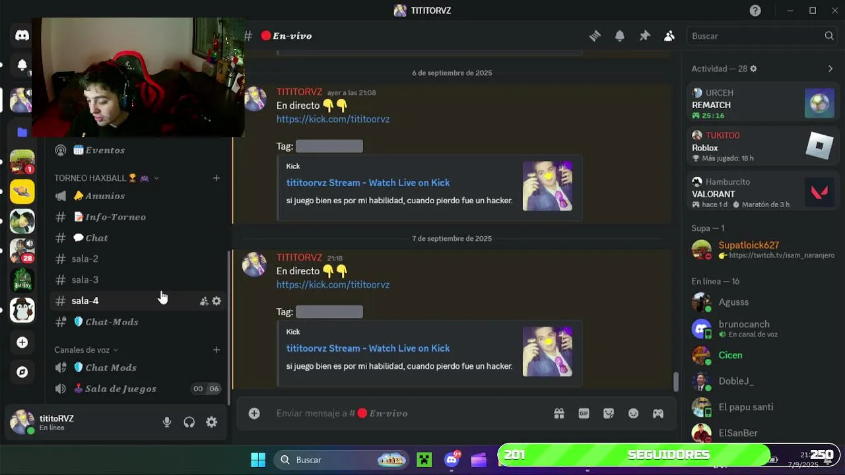845x475 pixels.
Task: Open second kick.com/tititoorvz link at 21:18
Action: pos(333,285)
